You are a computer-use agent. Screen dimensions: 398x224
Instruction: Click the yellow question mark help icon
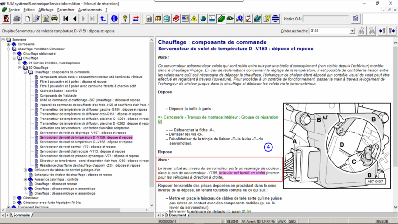pos(125,19)
